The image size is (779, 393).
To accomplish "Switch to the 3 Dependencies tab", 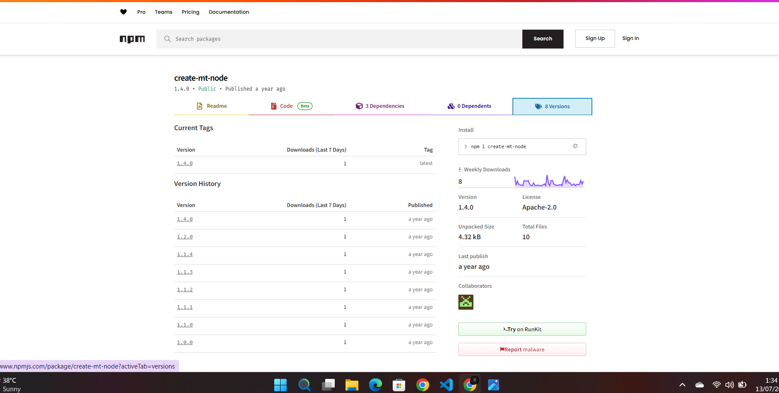I will pyautogui.click(x=380, y=106).
